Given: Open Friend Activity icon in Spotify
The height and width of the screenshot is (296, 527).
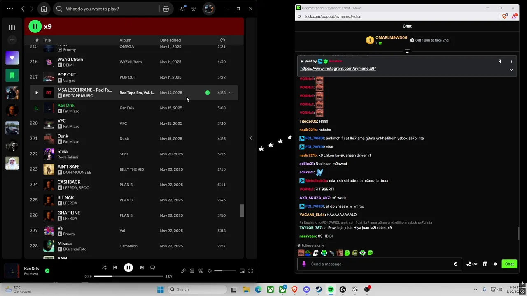Looking at the screenshot, I should tap(194, 9).
